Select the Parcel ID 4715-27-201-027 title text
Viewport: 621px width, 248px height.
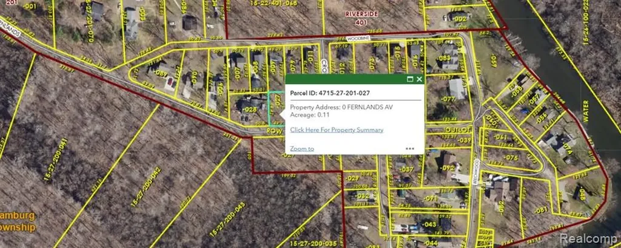(330, 94)
